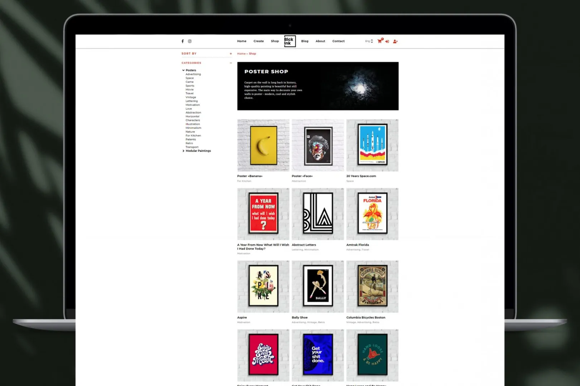Select the Horizontal category
580x386 pixels.
coord(192,117)
